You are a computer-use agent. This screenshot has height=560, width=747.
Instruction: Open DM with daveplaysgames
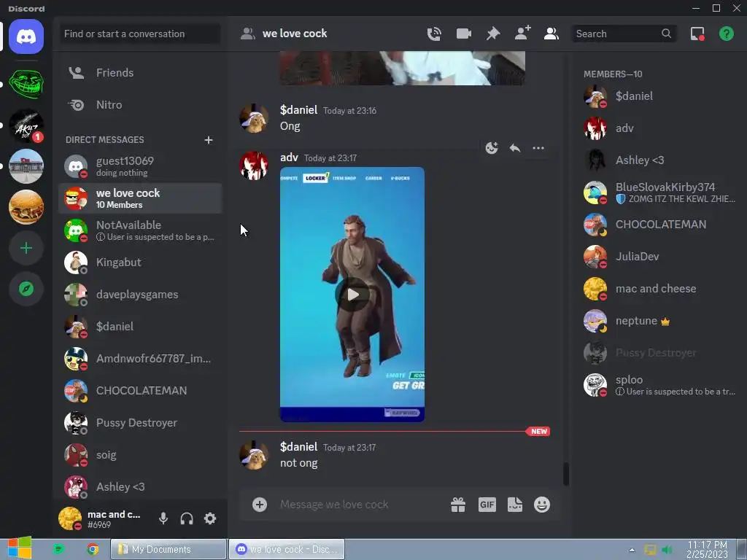(140, 295)
